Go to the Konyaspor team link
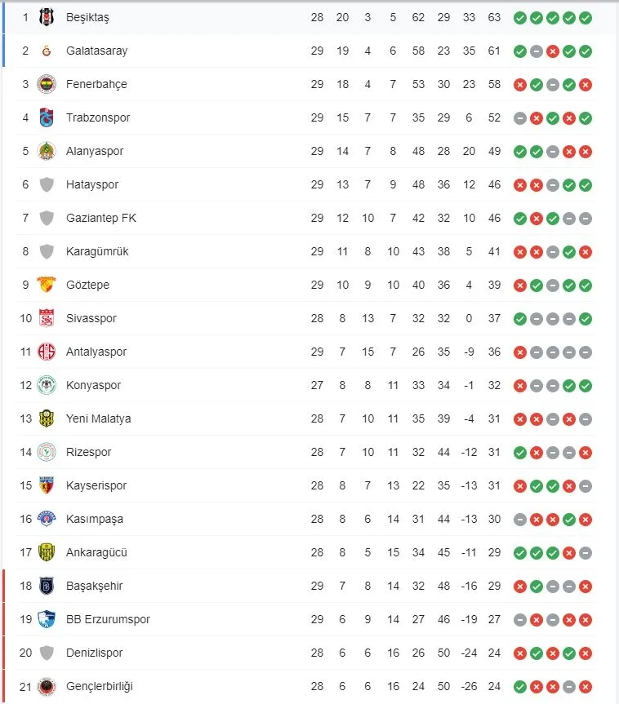 [93, 385]
